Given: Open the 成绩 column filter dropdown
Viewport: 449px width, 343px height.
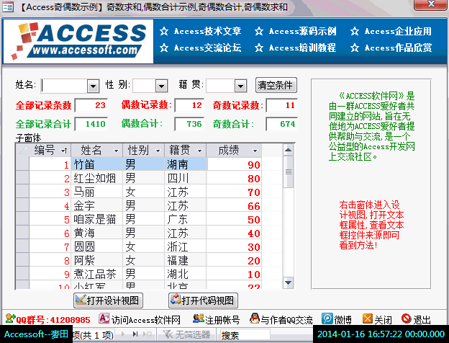Looking at the screenshot, I should 255,151.
